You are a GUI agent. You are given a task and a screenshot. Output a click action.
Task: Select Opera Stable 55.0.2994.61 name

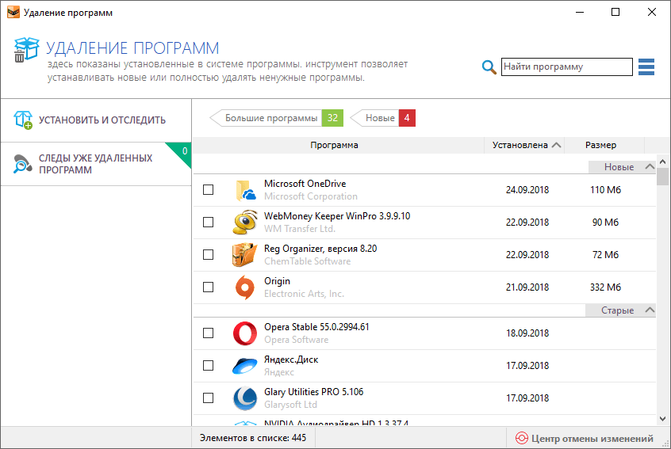(x=316, y=327)
